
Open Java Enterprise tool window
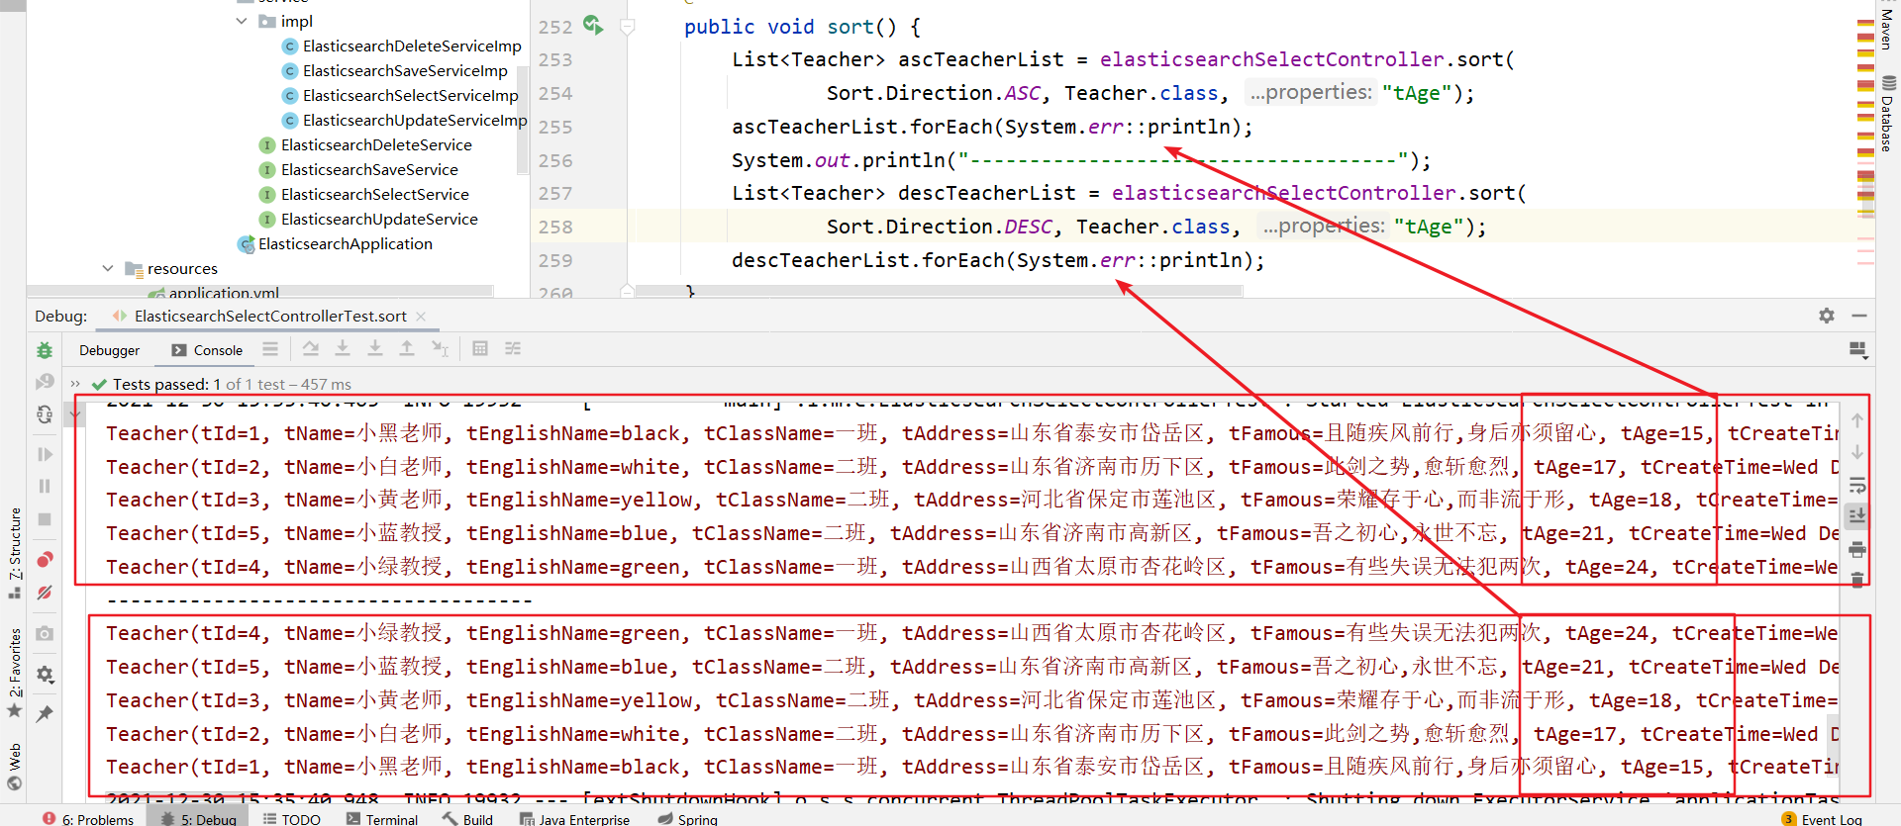574,818
